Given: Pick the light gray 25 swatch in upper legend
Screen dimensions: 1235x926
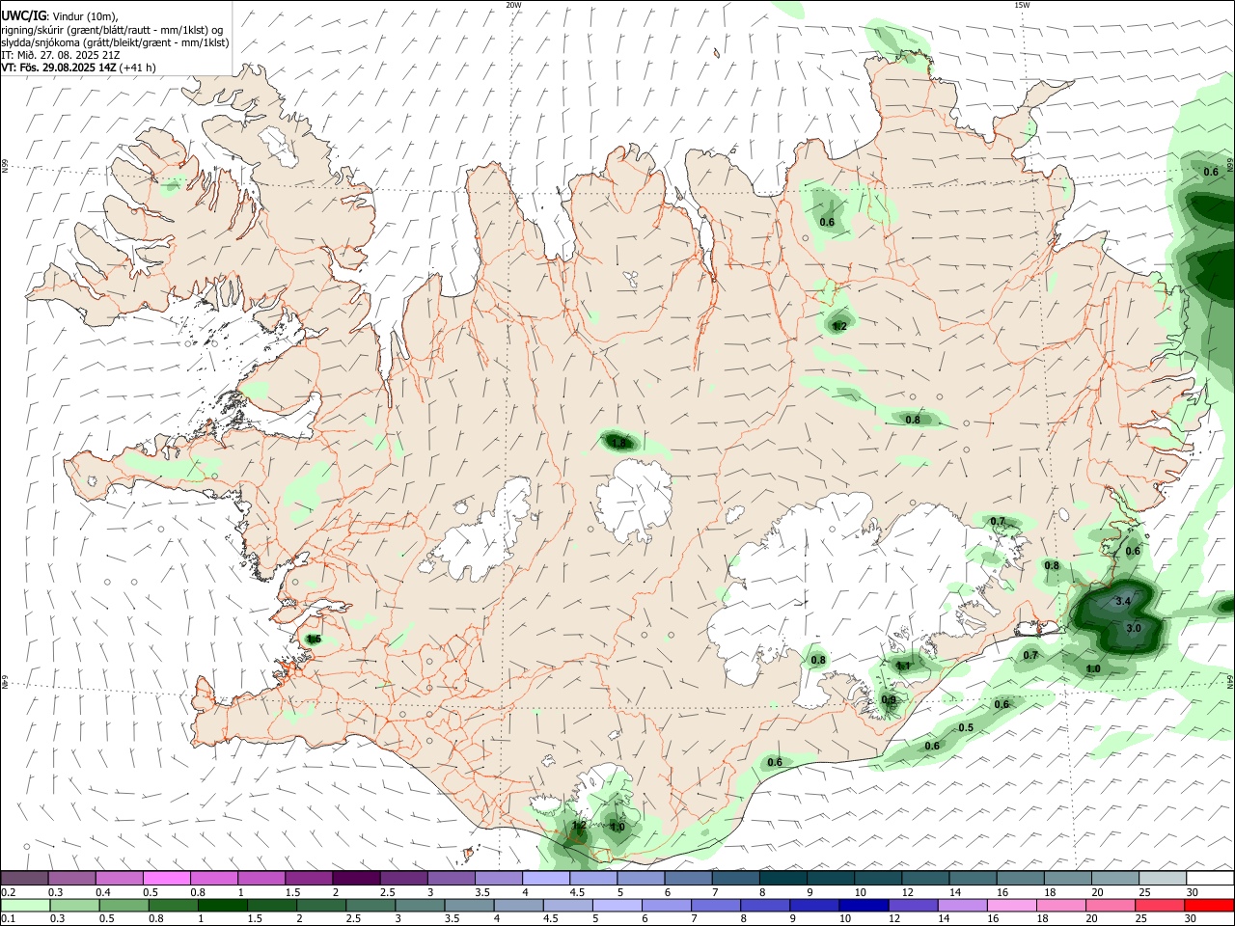Looking at the screenshot, I should tap(1164, 879).
